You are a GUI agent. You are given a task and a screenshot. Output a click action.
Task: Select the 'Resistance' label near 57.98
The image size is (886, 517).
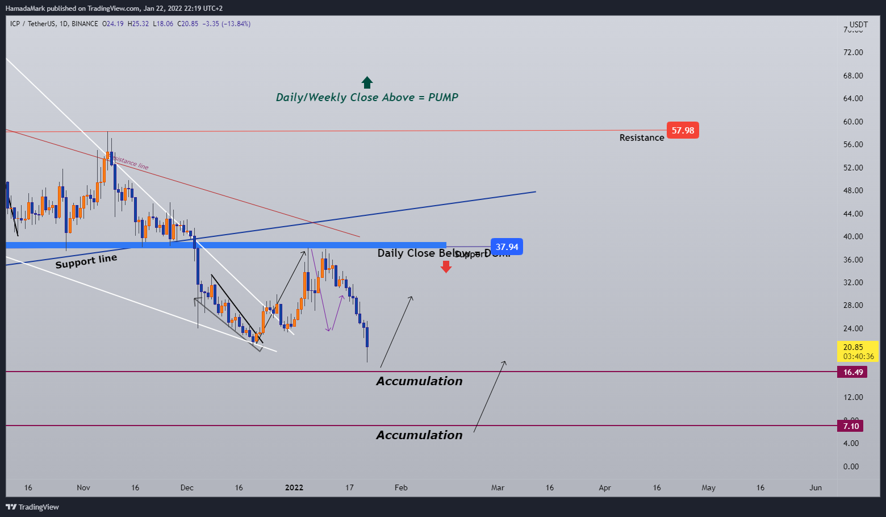click(642, 137)
